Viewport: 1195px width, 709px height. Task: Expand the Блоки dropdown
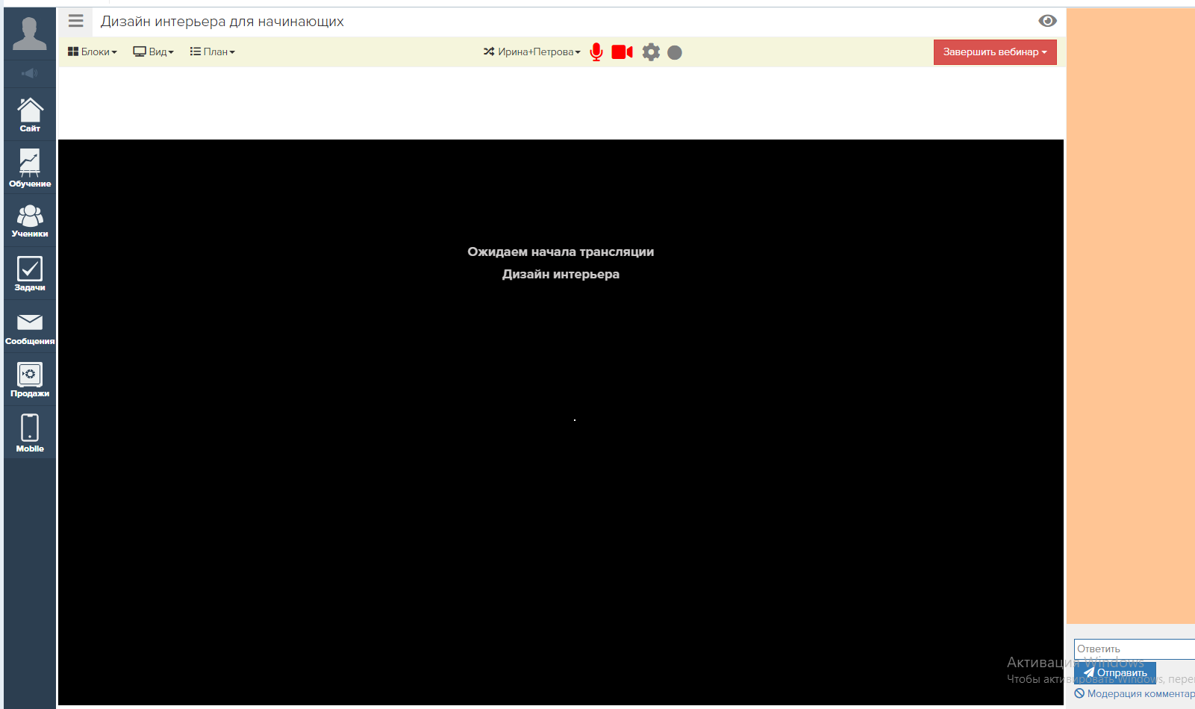point(93,52)
